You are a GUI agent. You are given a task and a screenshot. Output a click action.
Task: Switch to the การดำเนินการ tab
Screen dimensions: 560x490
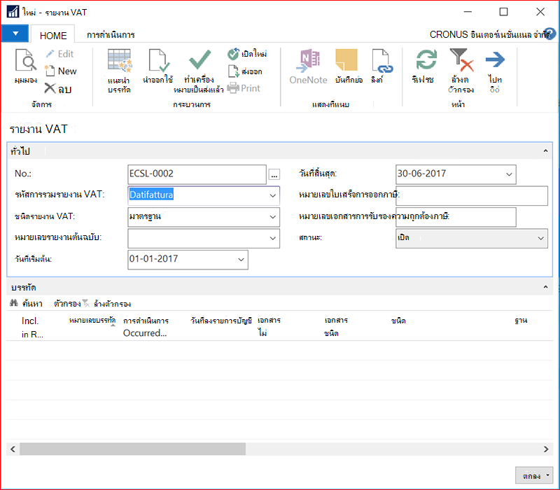click(x=111, y=34)
